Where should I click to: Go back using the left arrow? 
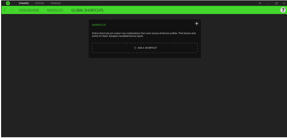pos(5,10)
